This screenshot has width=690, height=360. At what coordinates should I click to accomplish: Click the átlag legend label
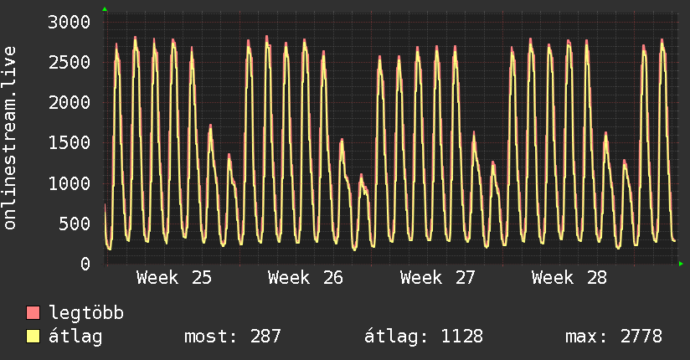pos(75,337)
